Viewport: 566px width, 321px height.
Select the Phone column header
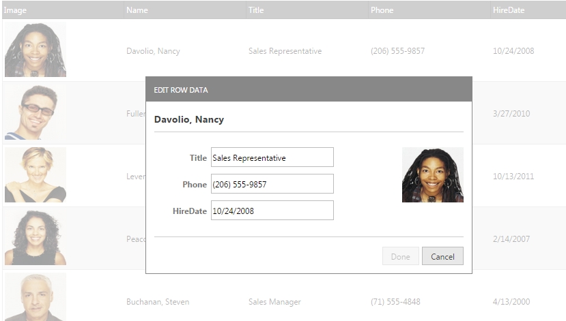(382, 10)
